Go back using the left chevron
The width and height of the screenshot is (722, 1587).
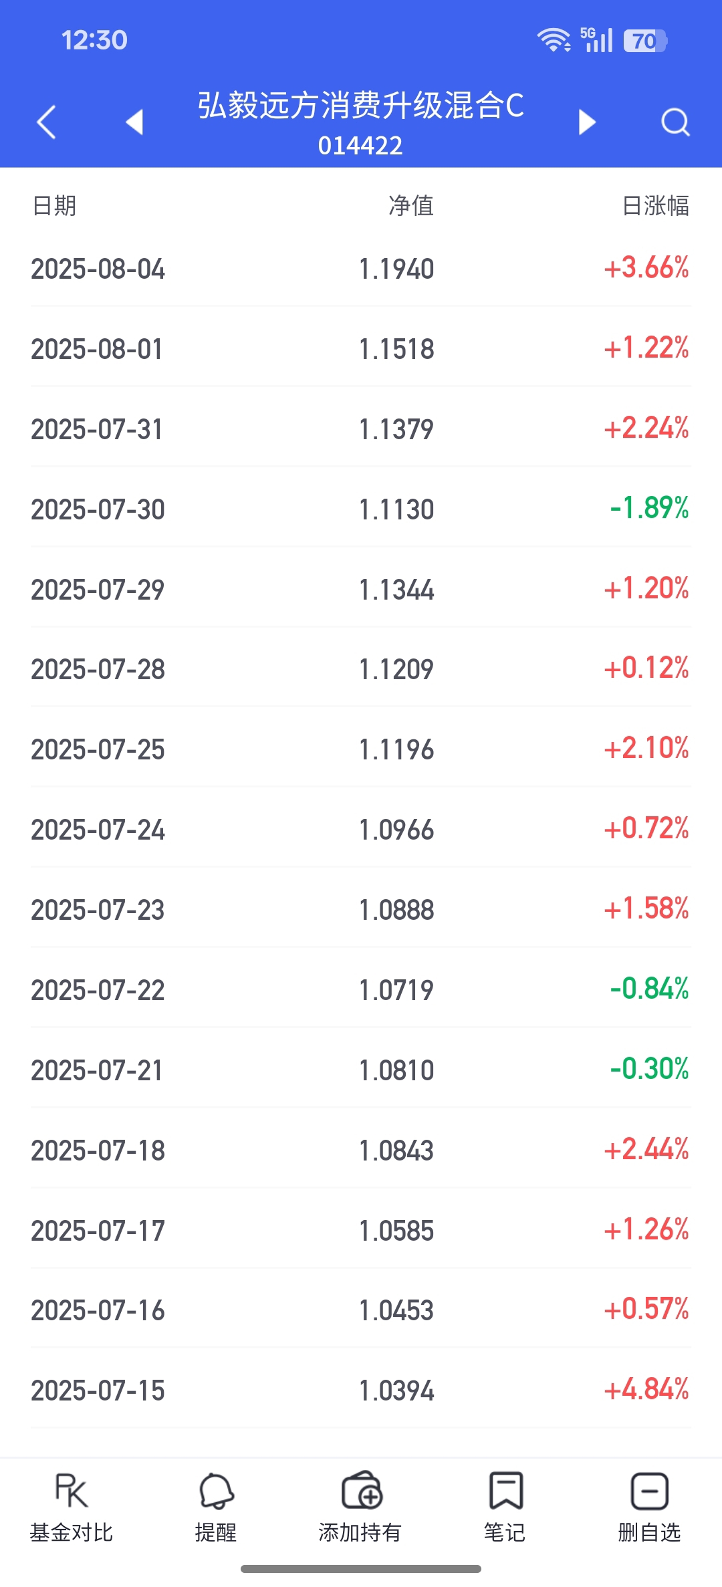46,122
